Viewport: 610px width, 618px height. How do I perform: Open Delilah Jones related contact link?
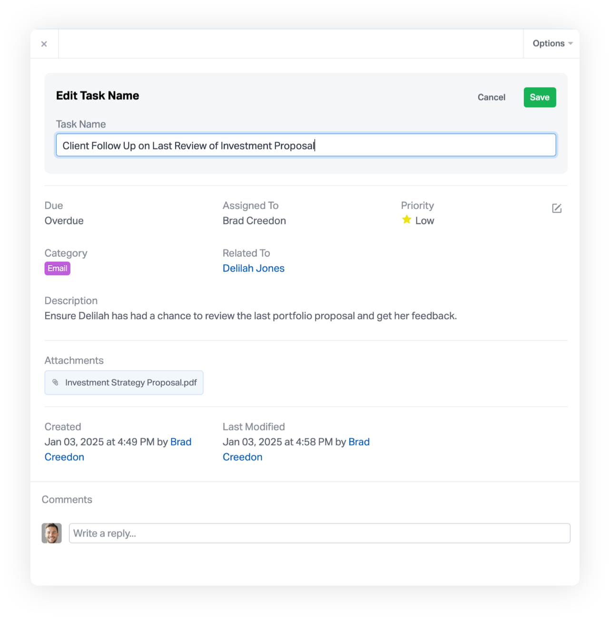(254, 268)
